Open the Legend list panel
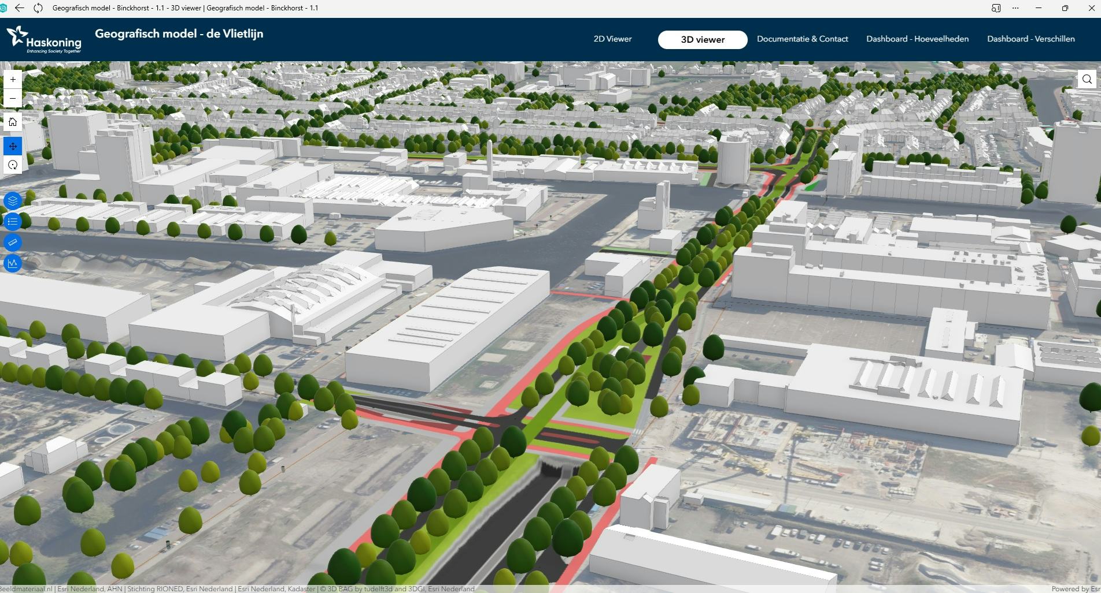The height and width of the screenshot is (593, 1101). coord(12,221)
